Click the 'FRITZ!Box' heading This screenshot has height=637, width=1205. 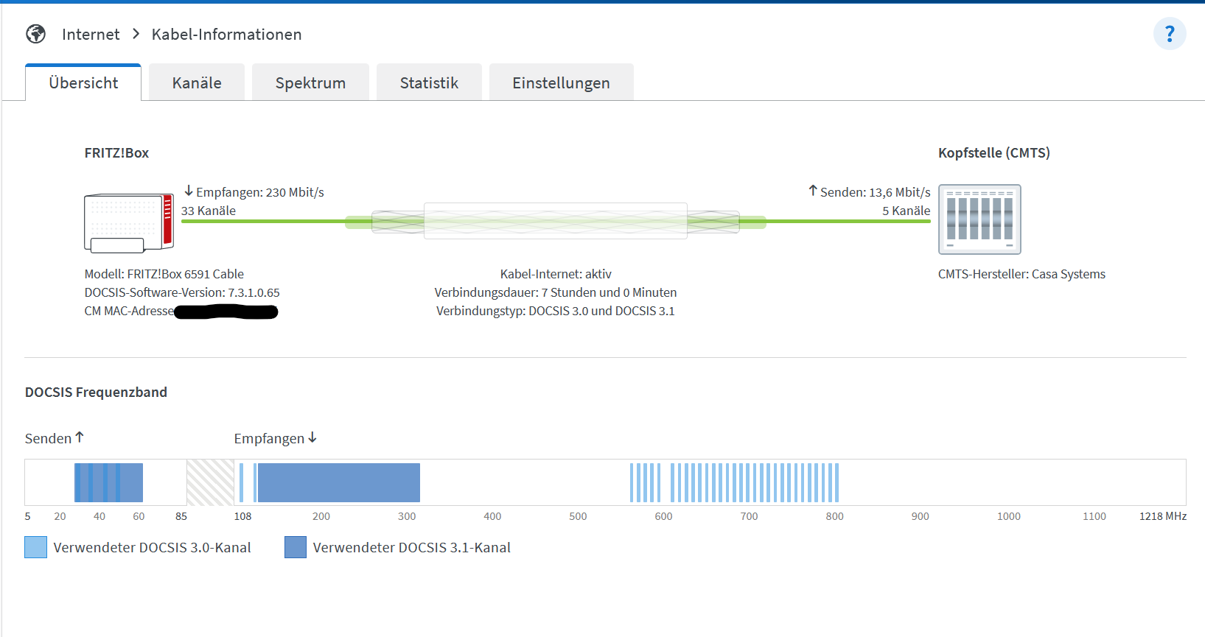pyautogui.click(x=116, y=153)
